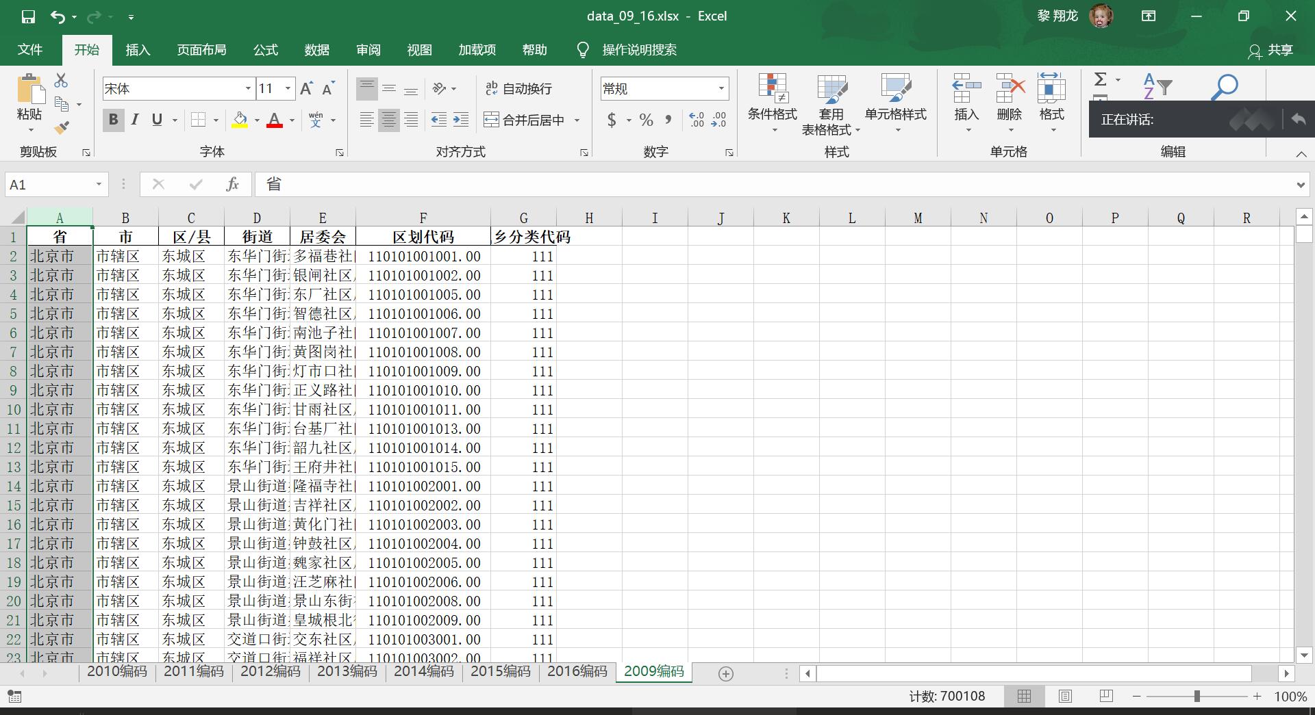Toggle Wrap Text (自动换行)
Screen dimensions: 1315x715
518,88
